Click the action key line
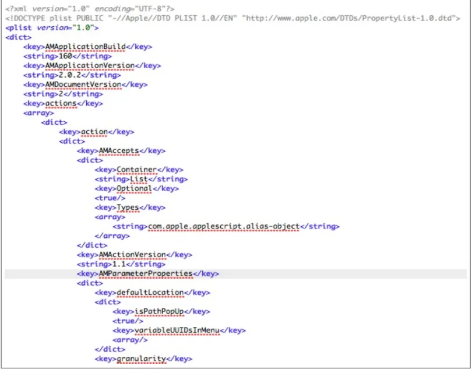 (97, 132)
